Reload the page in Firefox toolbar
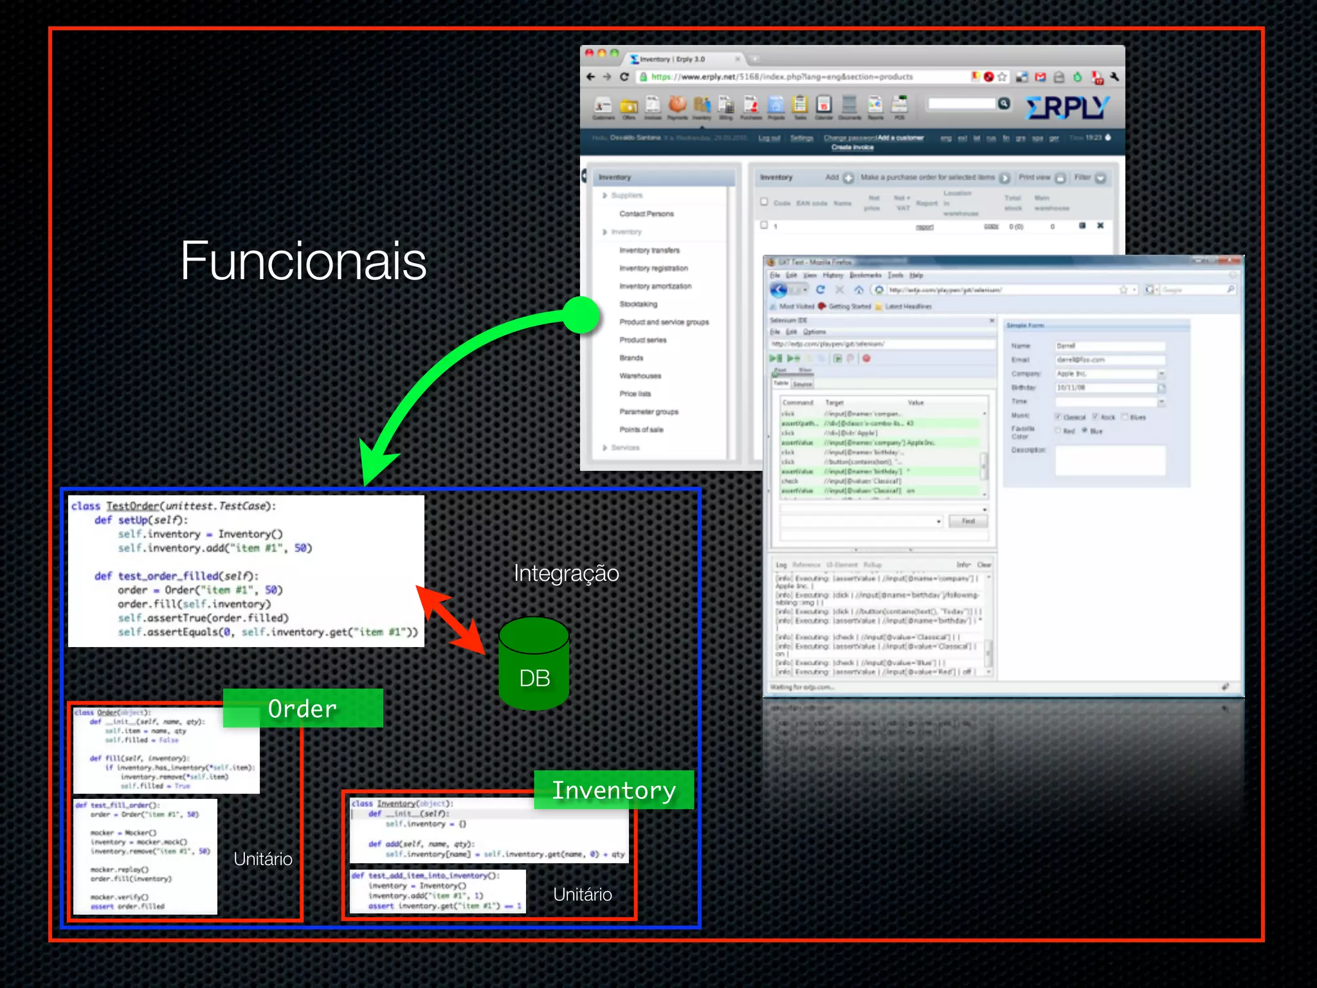 click(x=820, y=290)
